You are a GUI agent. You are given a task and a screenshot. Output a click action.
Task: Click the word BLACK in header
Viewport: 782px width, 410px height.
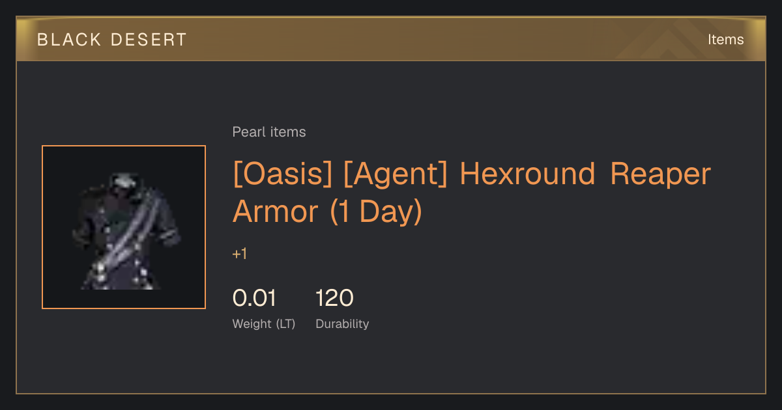pyautogui.click(x=69, y=40)
